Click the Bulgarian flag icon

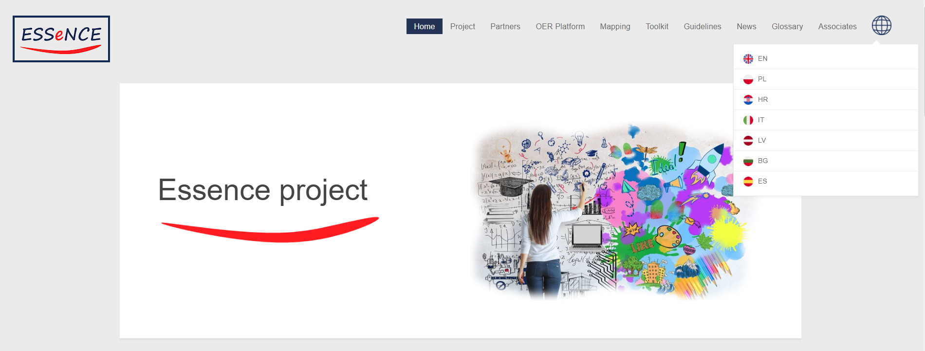[748, 161]
